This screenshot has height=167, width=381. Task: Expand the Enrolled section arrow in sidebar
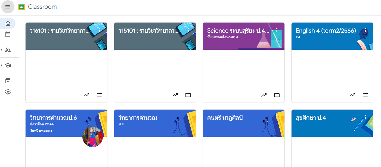point(2,65)
